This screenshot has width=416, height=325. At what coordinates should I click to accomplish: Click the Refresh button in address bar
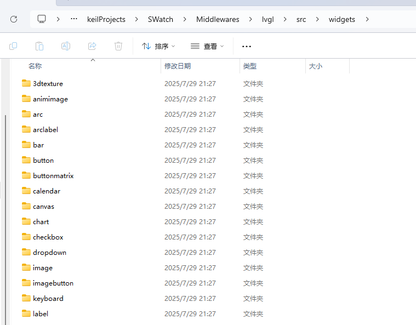pos(14,19)
